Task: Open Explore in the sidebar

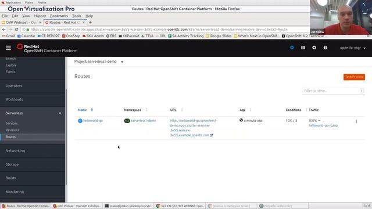Action: coord(11,65)
